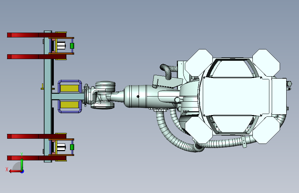Select the green block on the upper gripper

(72, 46)
